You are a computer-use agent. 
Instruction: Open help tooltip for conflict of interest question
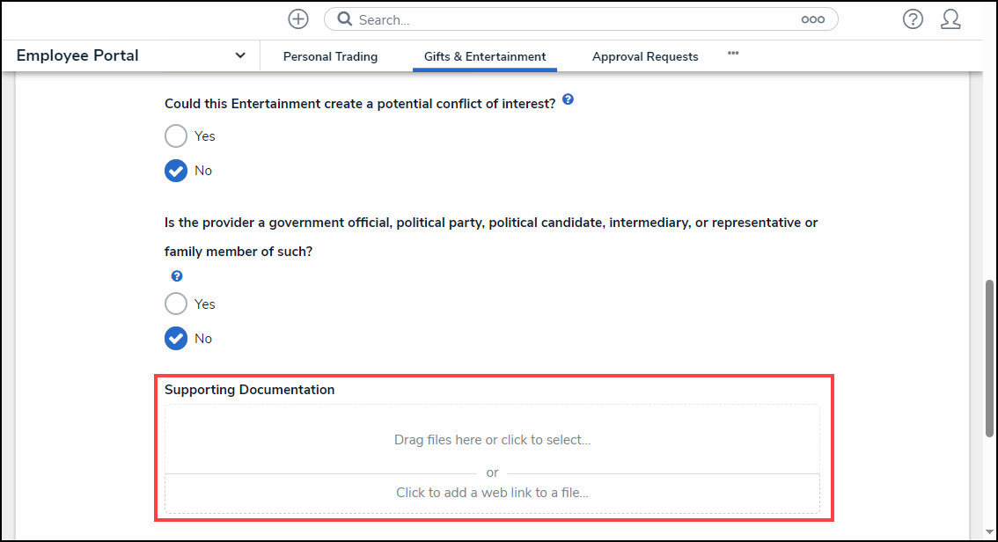point(568,100)
